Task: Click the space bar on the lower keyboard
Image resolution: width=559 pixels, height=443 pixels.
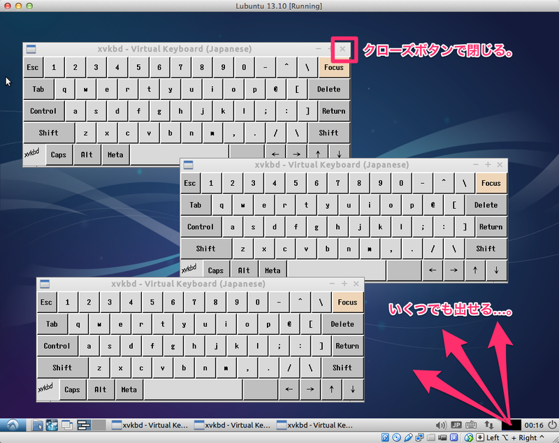Action: point(194,389)
